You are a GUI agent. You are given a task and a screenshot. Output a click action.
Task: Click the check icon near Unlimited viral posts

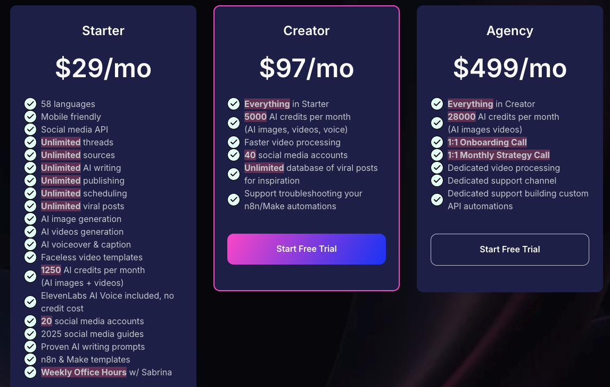[30, 206]
